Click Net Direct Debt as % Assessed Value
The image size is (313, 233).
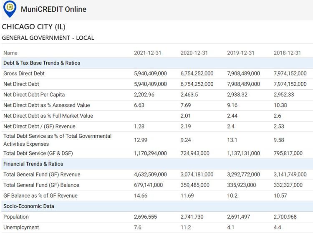click(x=46, y=105)
